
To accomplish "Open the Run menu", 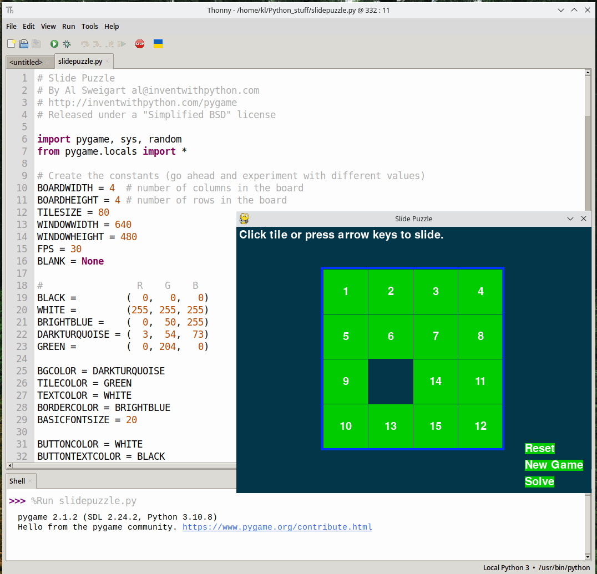I will 68,26.
